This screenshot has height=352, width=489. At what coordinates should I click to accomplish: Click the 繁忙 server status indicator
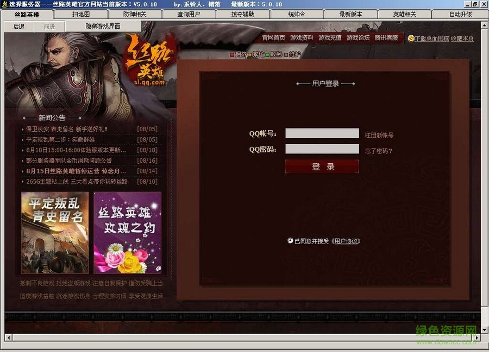(x=251, y=54)
